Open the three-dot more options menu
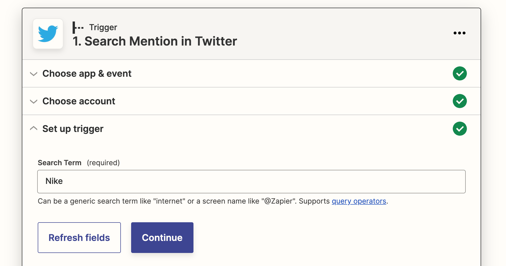506x266 pixels. [x=459, y=33]
